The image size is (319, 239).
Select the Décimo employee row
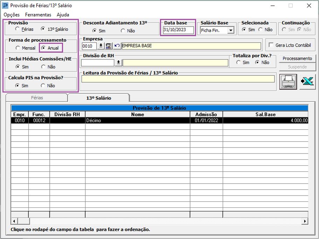coord(138,120)
